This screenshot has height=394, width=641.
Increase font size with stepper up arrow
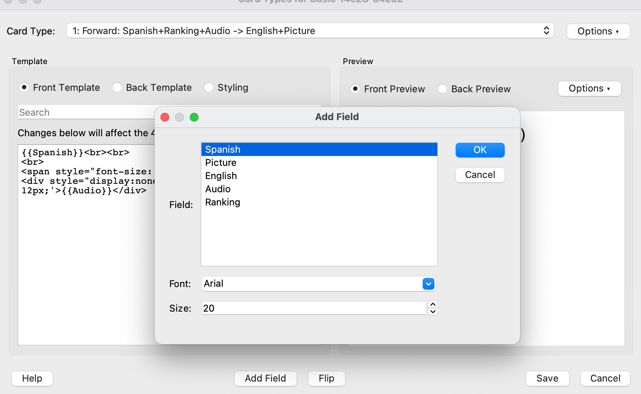coord(433,305)
